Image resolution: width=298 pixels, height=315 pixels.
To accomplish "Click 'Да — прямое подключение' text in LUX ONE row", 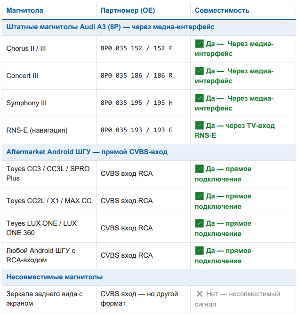I will coord(223,228).
